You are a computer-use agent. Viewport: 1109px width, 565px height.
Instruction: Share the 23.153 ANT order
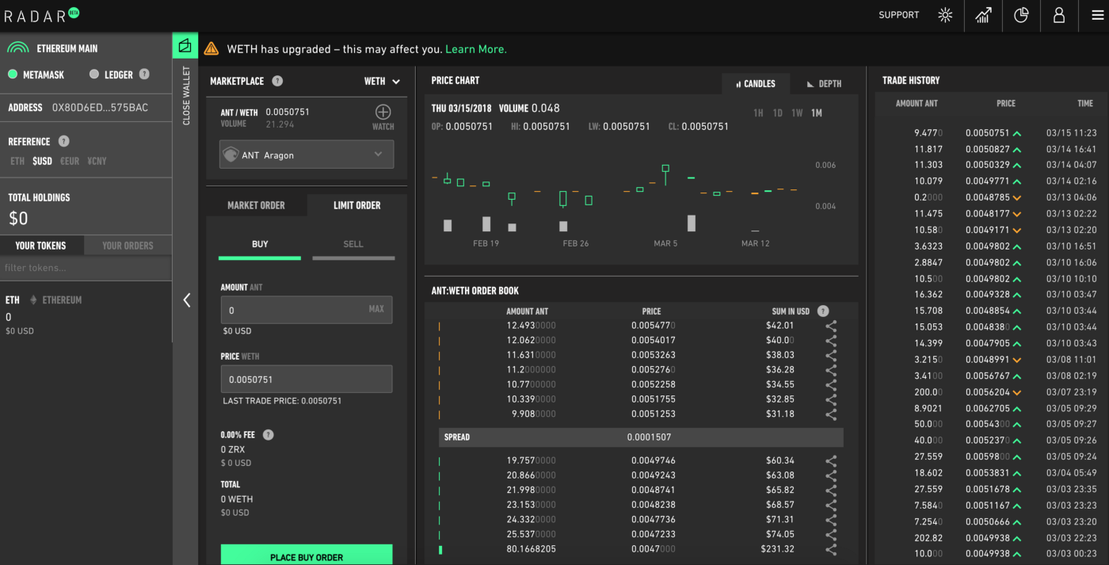coord(831,505)
